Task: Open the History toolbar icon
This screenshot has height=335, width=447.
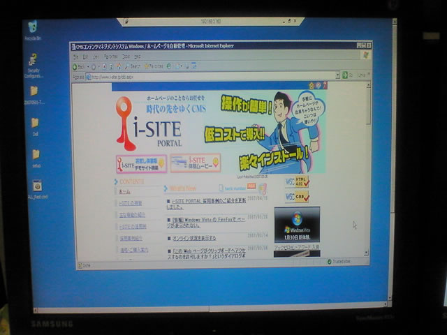Action: (x=169, y=66)
